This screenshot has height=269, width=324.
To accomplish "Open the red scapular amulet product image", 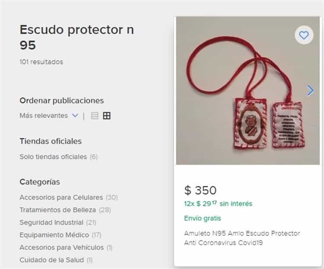I will [248, 90].
